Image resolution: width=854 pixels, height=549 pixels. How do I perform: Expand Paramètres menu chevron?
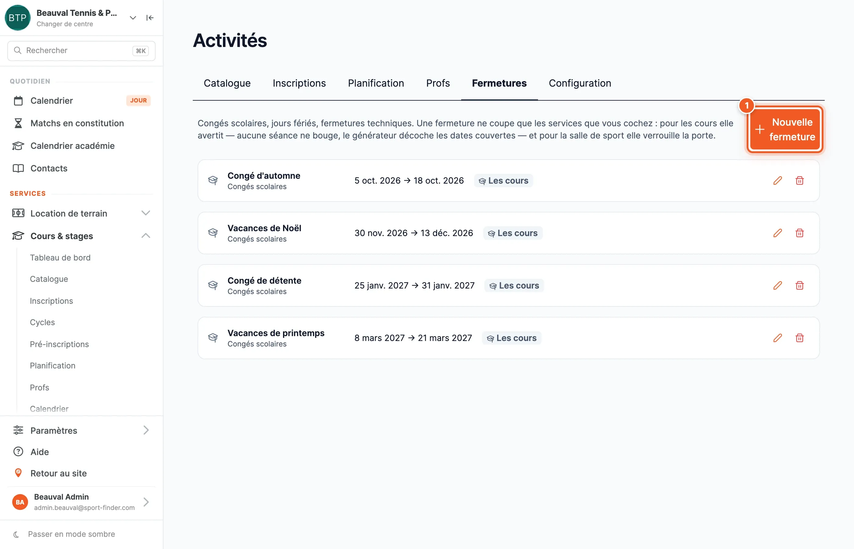[146, 430]
